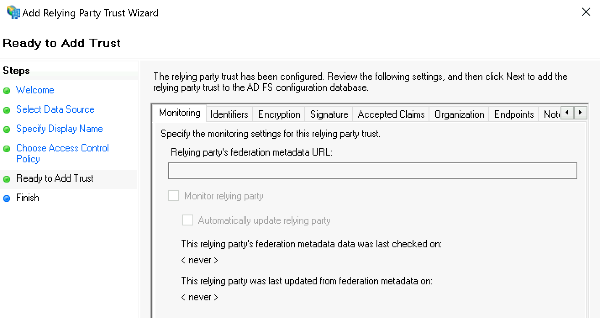Open the Encryption tab
This screenshot has height=318, width=600.
coord(279,114)
